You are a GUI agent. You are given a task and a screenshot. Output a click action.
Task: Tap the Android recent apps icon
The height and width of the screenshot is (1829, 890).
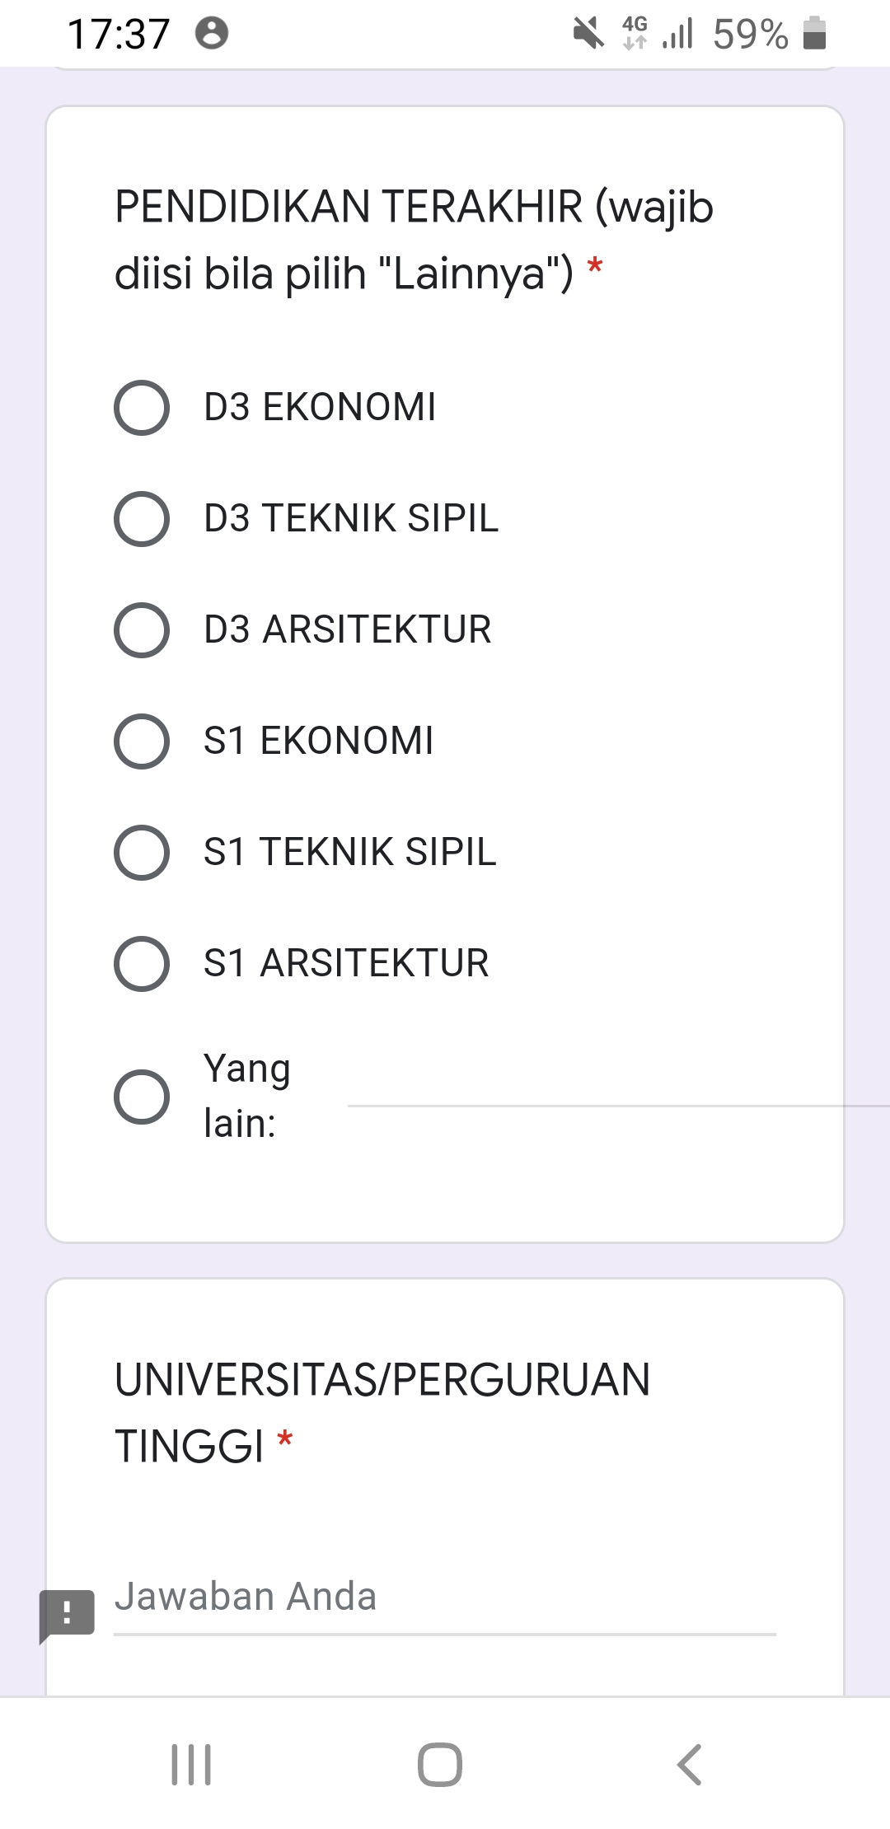[x=191, y=1765]
